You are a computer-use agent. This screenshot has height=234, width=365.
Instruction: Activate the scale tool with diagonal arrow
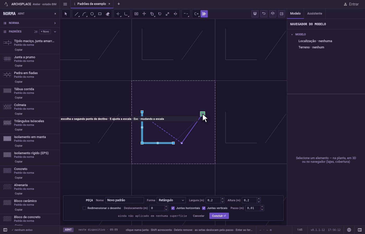[x=168, y=14]
